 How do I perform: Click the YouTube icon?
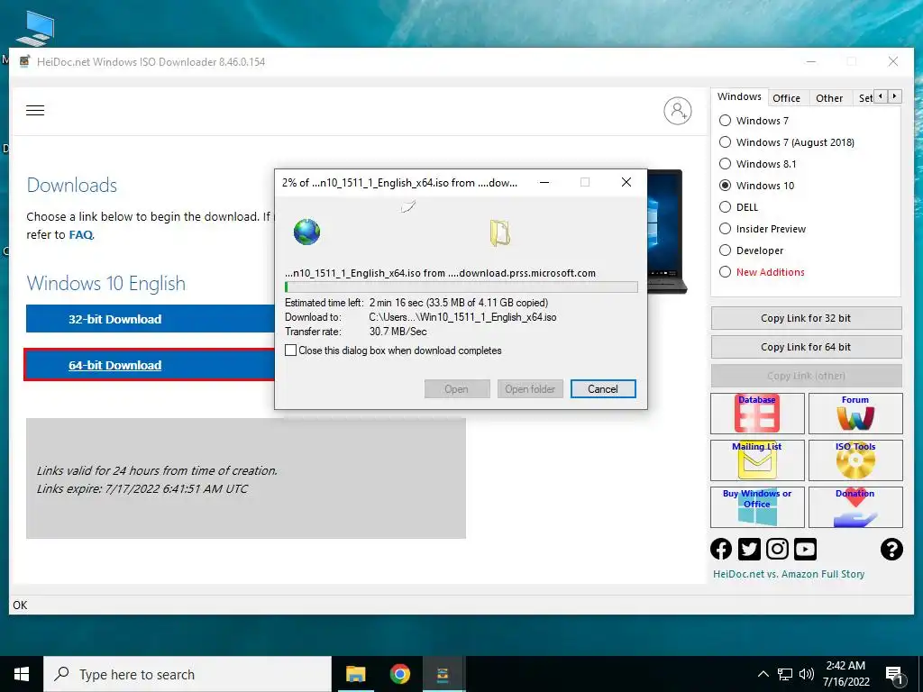tap(805, 549)
